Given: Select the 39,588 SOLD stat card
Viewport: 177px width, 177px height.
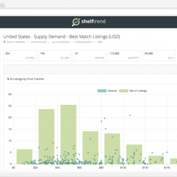Looking at the screenshot, I should (159, 56).
